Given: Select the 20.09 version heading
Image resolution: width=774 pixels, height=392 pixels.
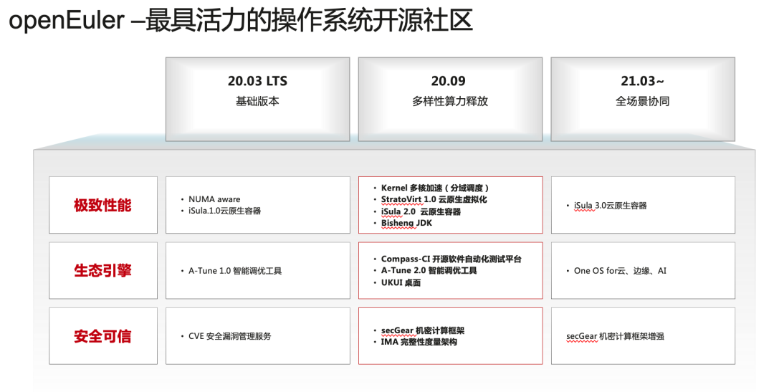Looking at the screenshot, I should (x=448, y=81).
